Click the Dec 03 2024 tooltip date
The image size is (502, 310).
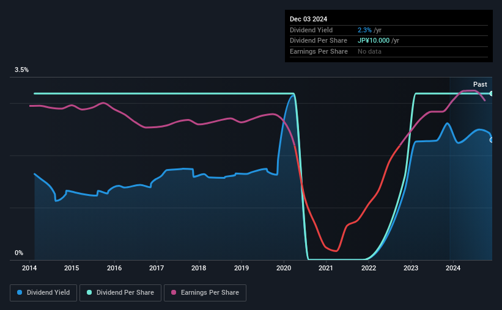point(308,19)
